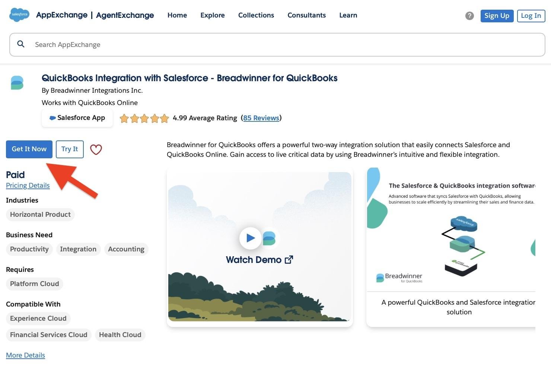Click the Salesforce cloud logo
Screen dimensions: 551x365
coord(19,15)
